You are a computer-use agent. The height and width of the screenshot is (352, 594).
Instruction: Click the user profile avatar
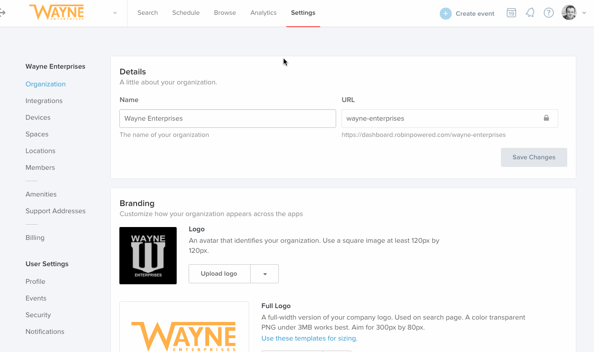(569, 13)
